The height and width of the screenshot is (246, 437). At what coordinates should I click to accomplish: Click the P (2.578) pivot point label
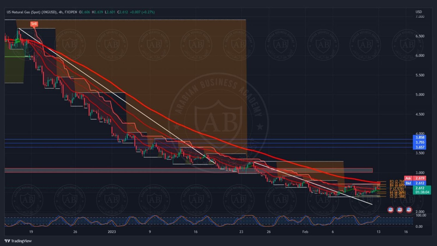(x=397, y=189)
